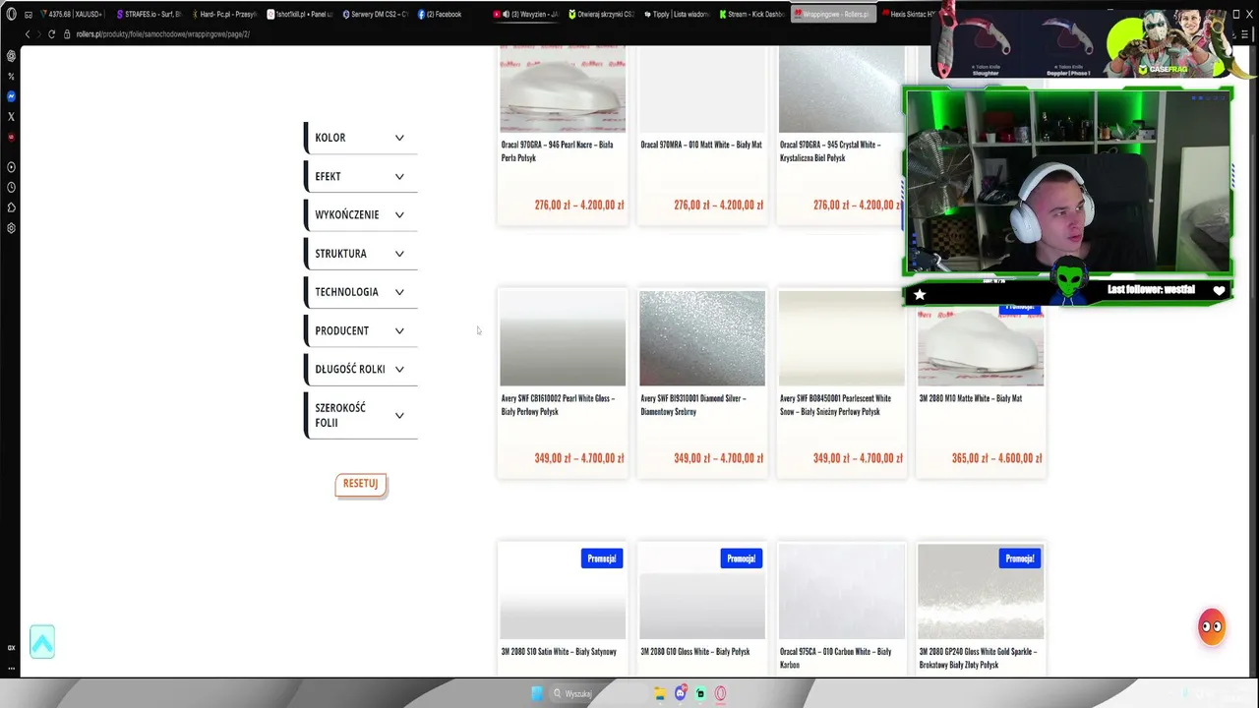This screenshot has width=1259, height=708.
Task: Open ChatGPT from the Opera sidebar
Action: [11, 56]
